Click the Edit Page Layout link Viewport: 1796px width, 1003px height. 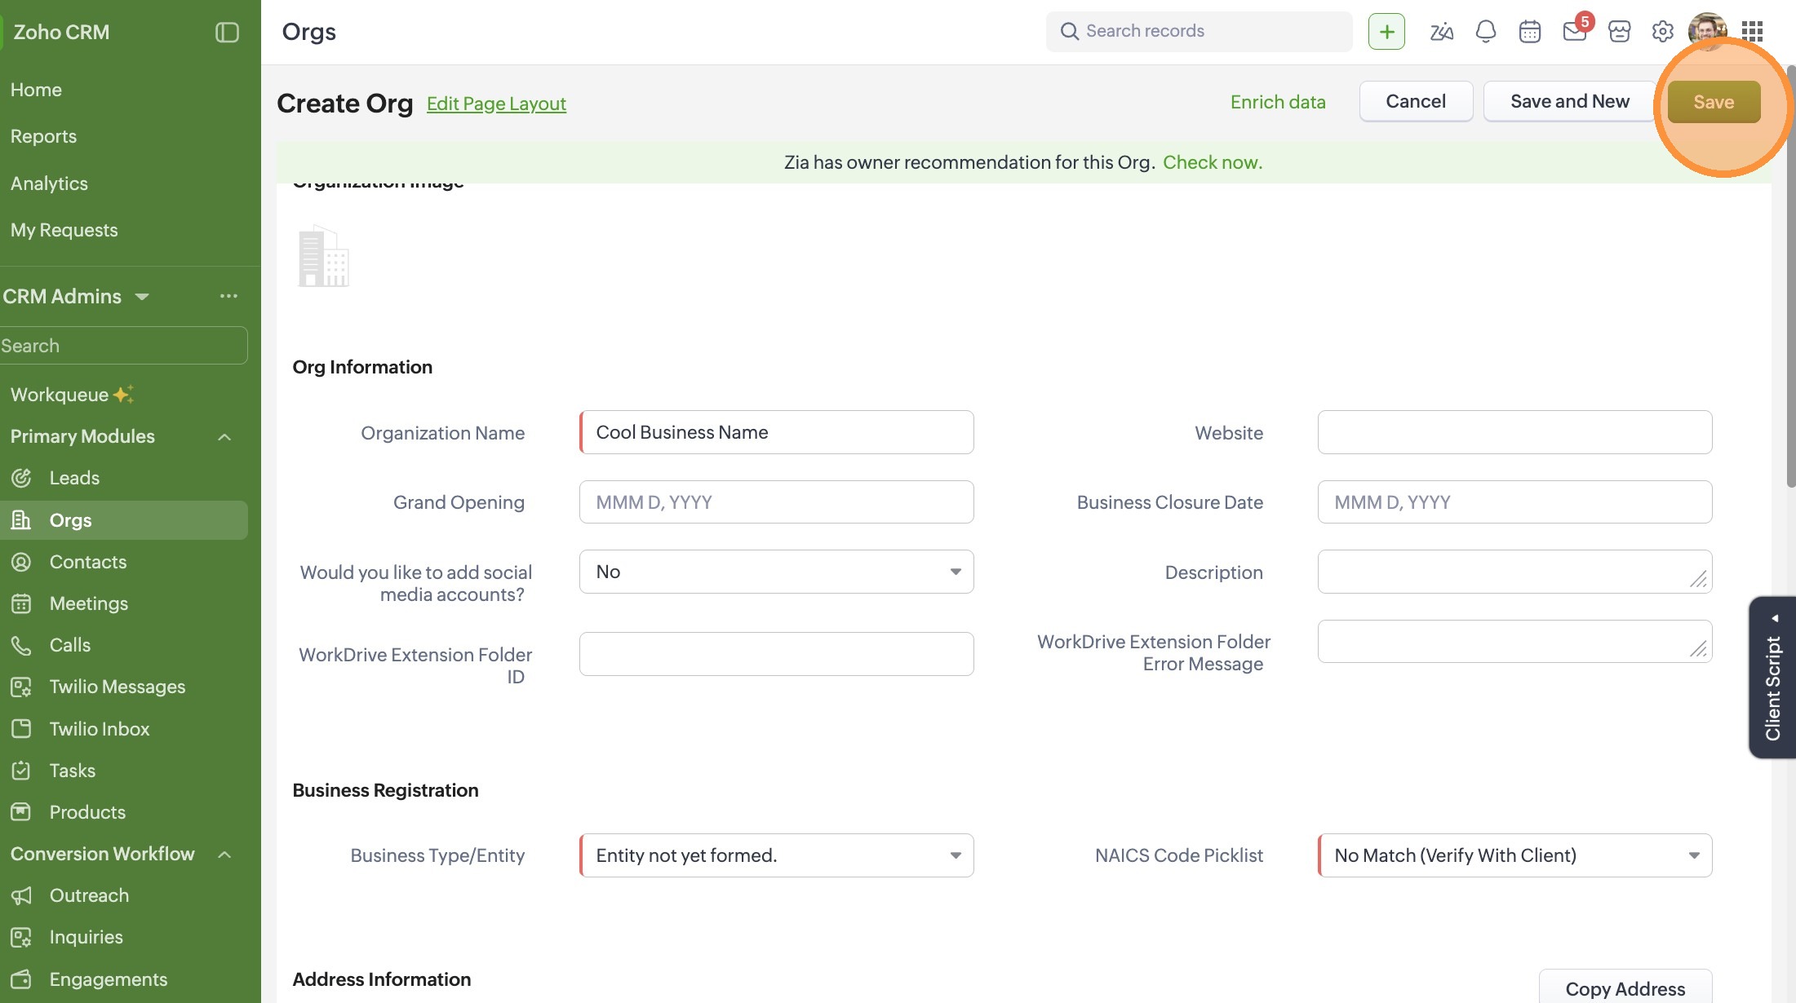(496, 104)
